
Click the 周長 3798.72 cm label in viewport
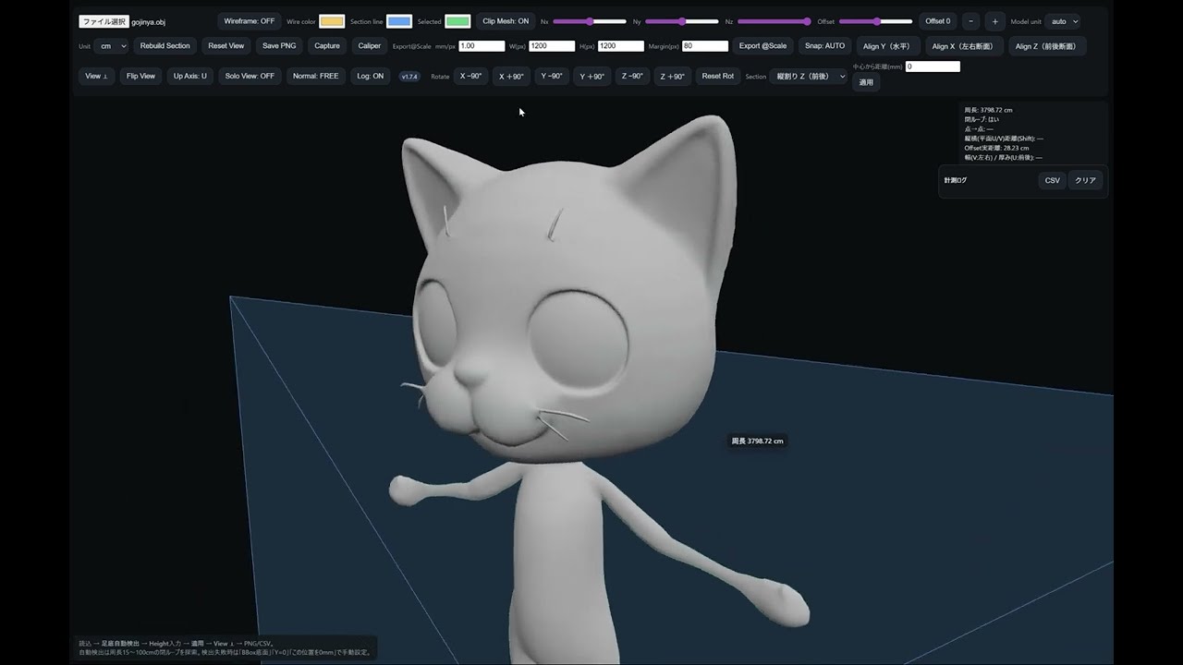(x=758, y=441)
